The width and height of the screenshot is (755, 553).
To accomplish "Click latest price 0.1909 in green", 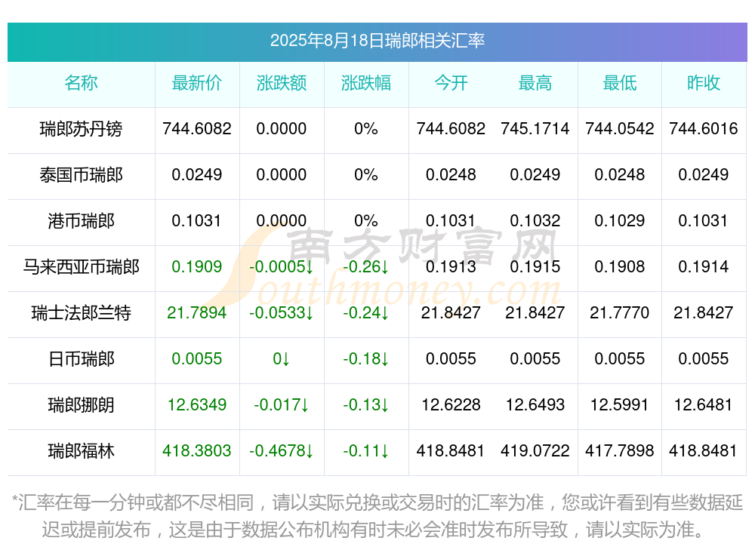I will click(x=197, y=266).
